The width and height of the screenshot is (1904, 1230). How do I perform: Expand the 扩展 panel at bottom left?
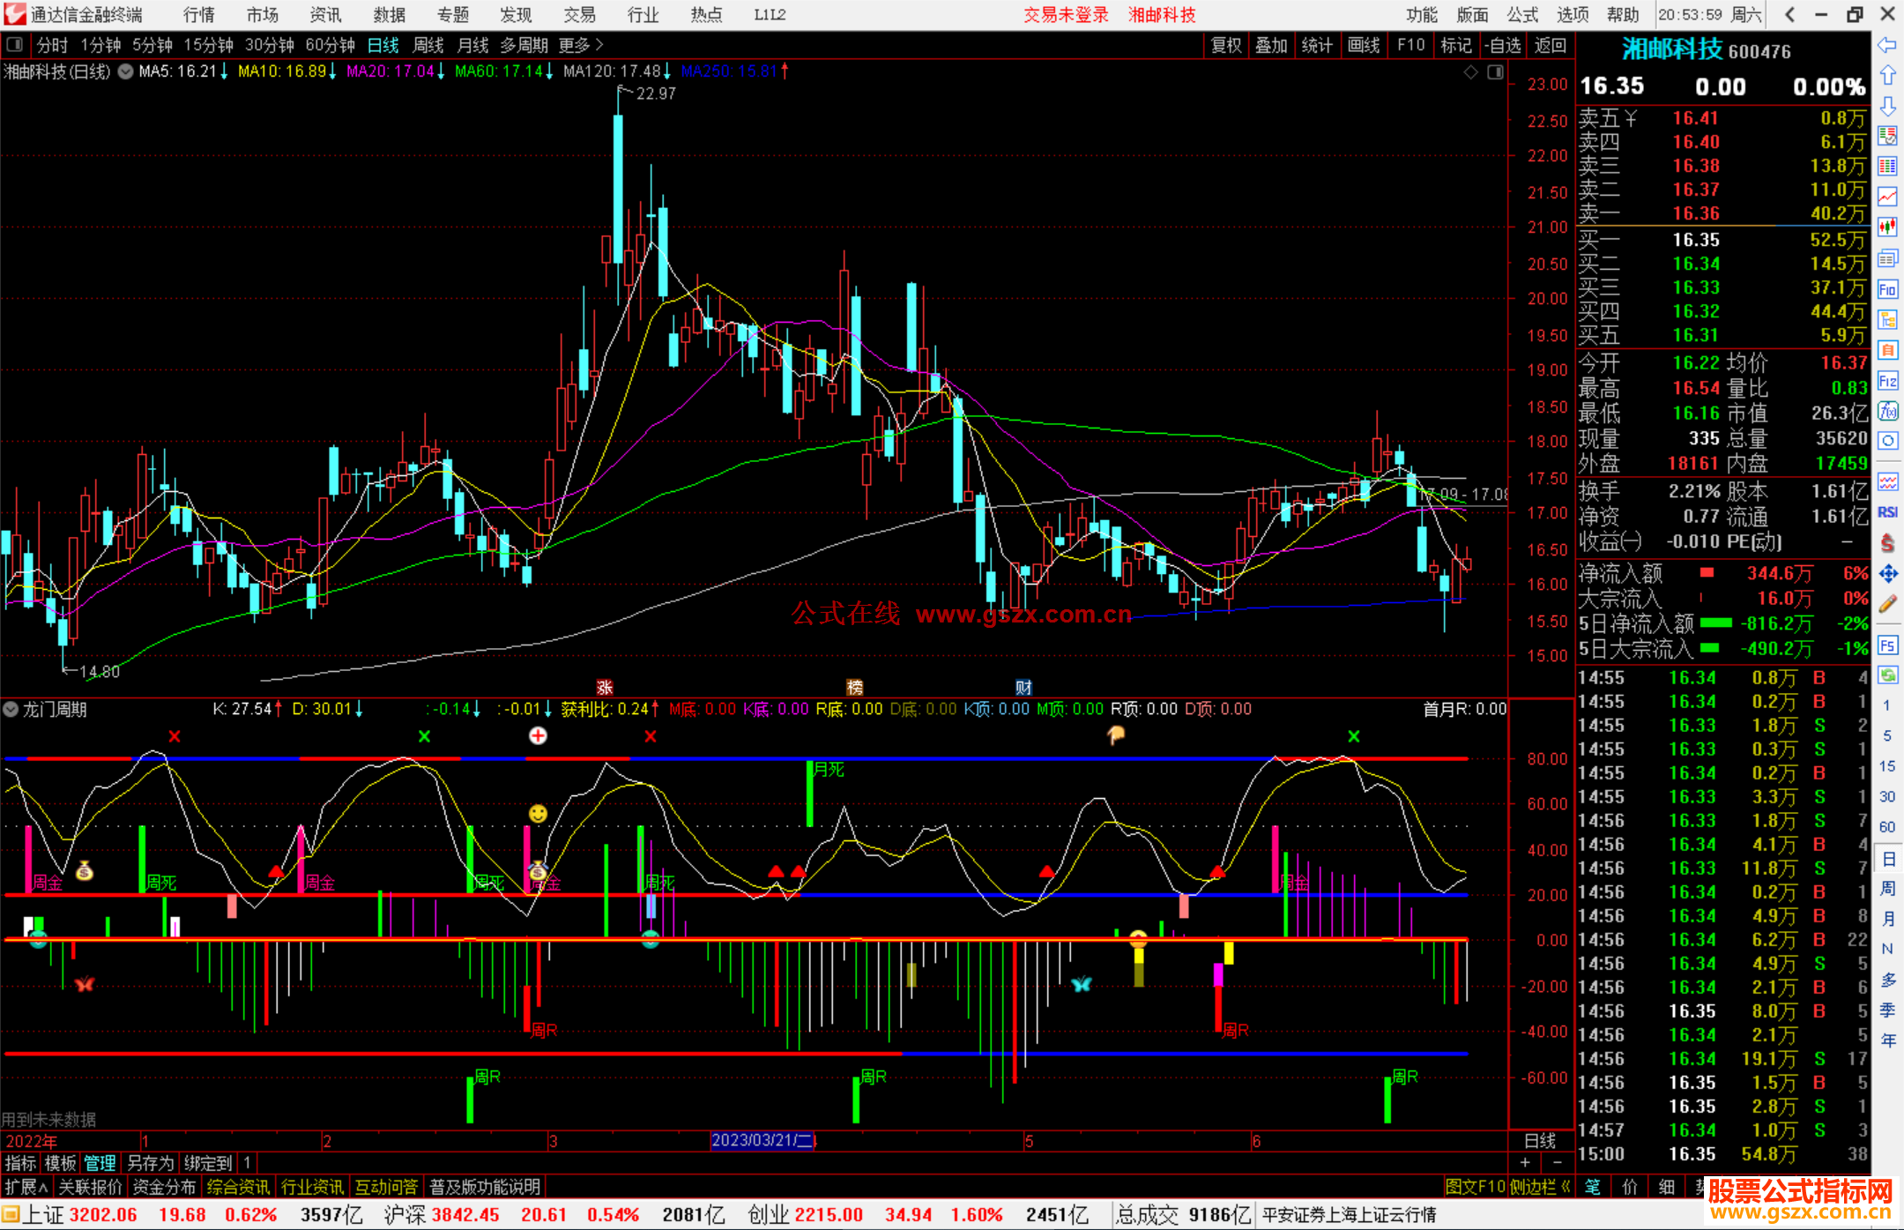[x=26, y=1187]
